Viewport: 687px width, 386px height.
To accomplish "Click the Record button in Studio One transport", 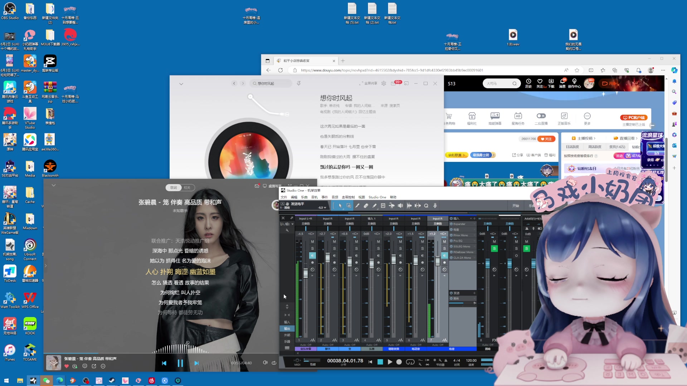I will 399,362.
